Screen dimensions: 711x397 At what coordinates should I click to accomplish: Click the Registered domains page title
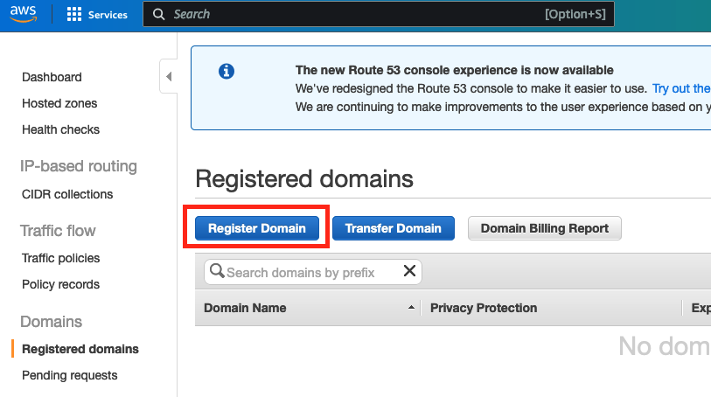point(304,178)
